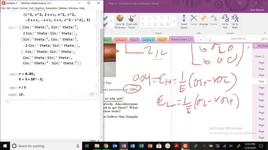
Task: Pick the ellipse shape in Shapes gallery
Action: click(155, 25)
